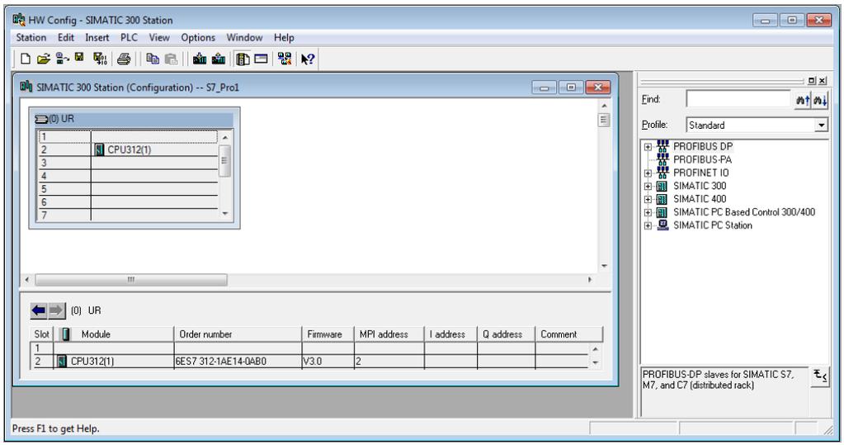Select the PROFIBUS DP catalog label

click(x=703, y=146)
